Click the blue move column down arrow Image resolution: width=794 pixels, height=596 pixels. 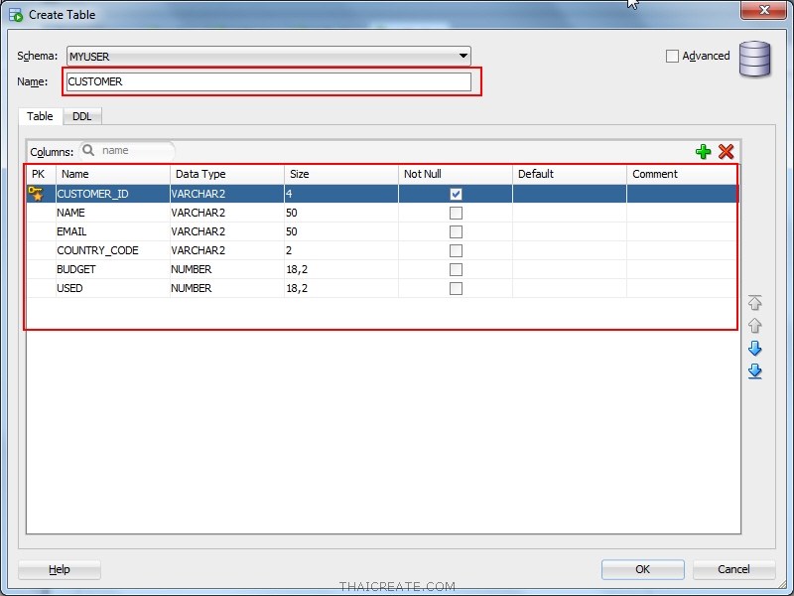(x=754, y=349)
